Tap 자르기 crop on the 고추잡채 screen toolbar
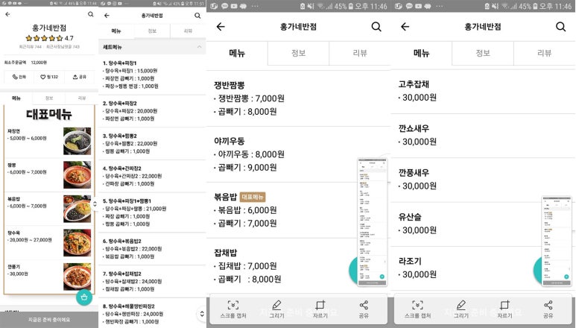The height and width of the screenshot is (328, 576). point(504,309)
